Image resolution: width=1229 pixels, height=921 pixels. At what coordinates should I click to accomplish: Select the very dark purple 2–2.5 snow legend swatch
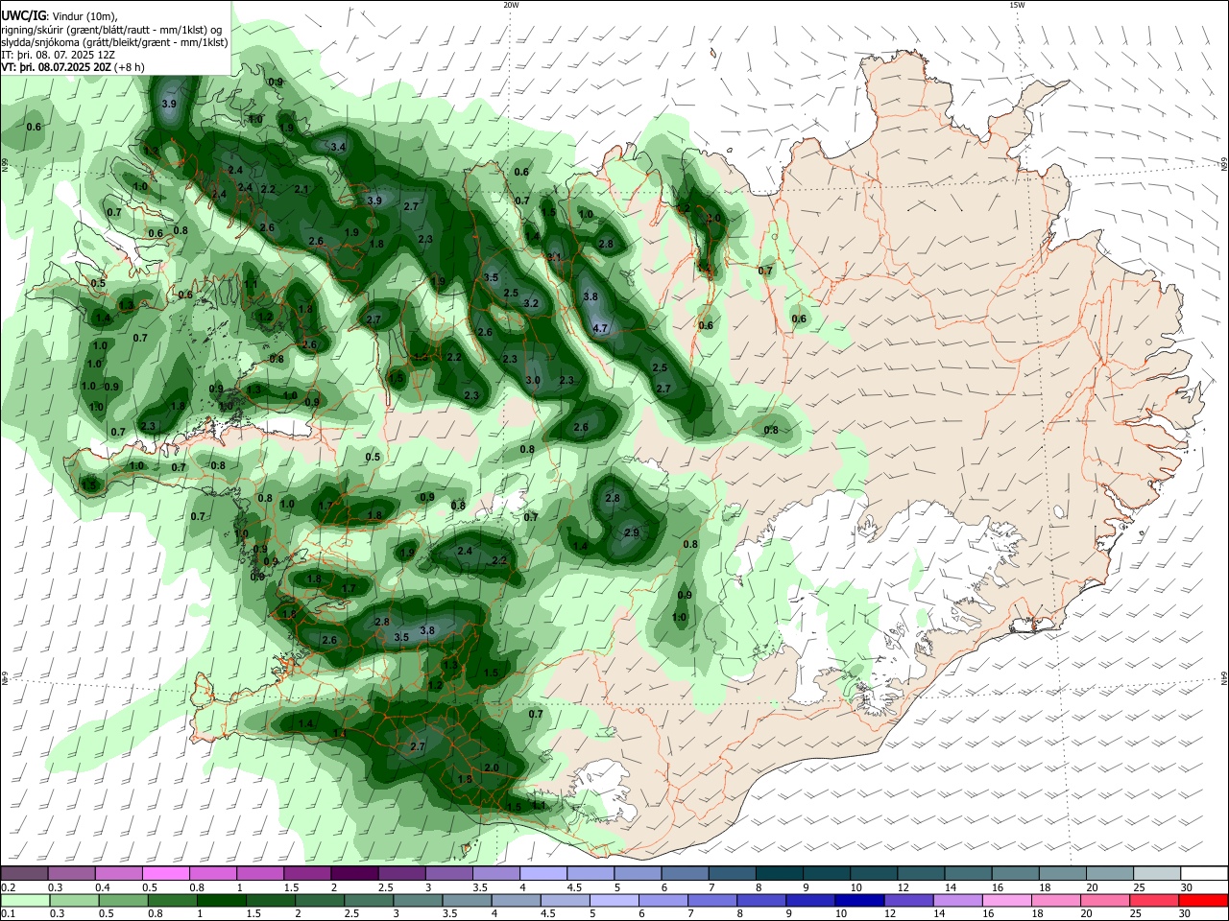354,874
